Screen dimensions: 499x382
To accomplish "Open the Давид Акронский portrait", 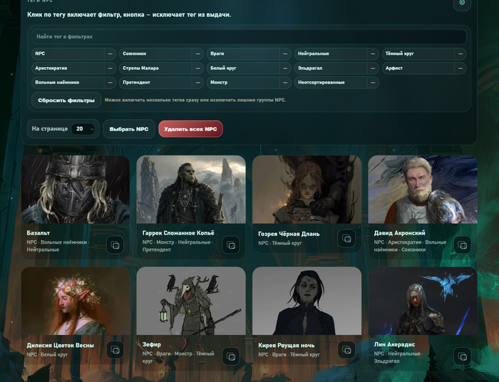I will (423, 190).
